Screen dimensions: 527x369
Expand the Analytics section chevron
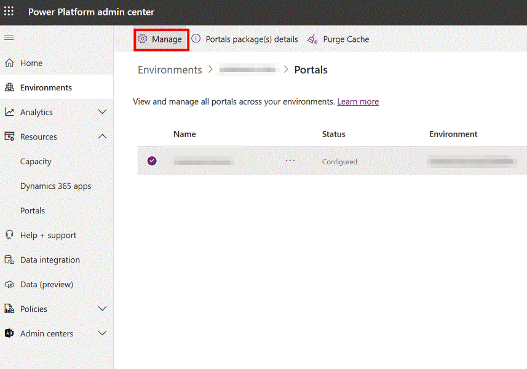(x=103, y=112)
